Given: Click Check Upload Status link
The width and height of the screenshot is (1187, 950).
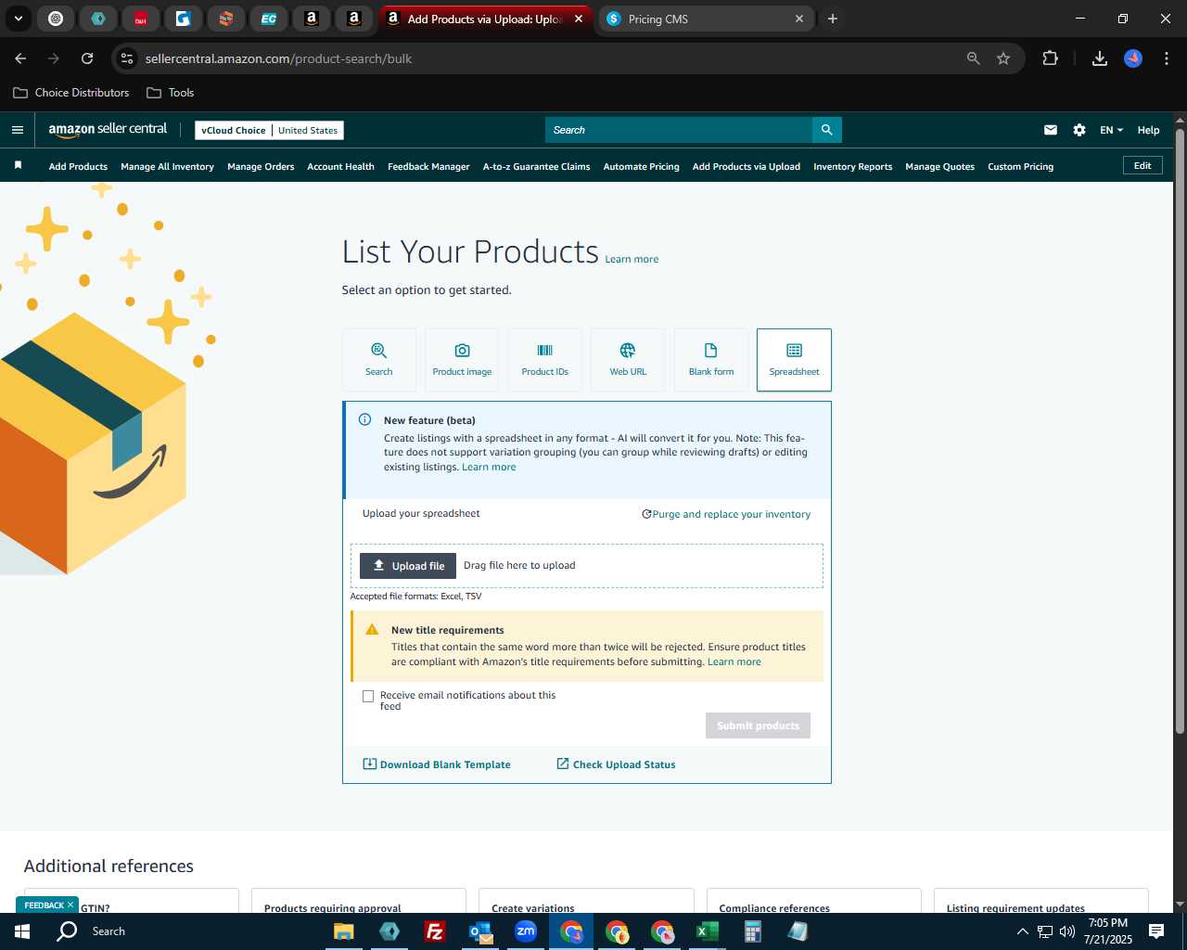Looking at the screenshot, I should pyautogui.click(x=616, y=764).
